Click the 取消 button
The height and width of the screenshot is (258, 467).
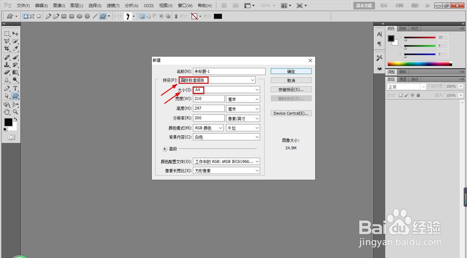click(x=291, y=81)
